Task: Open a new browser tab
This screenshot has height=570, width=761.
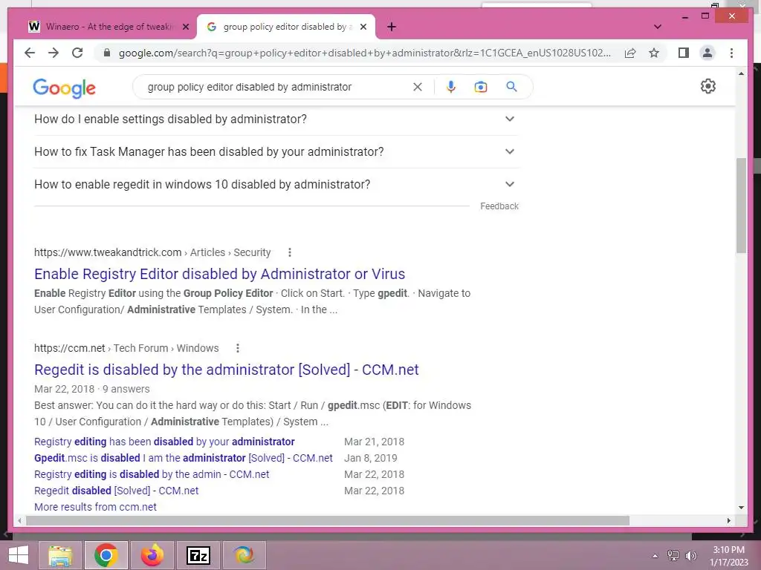Action: (392, 27)
